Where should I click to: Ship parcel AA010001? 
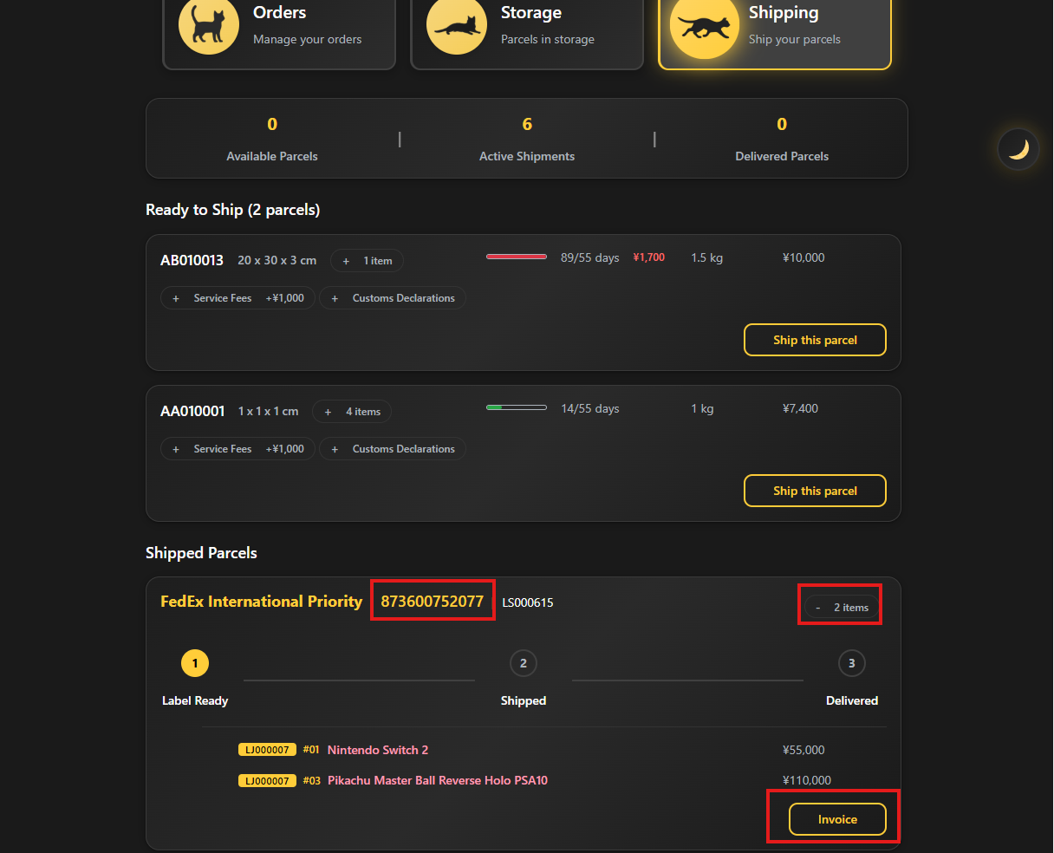pyautogui.click(x=815, y=491)
